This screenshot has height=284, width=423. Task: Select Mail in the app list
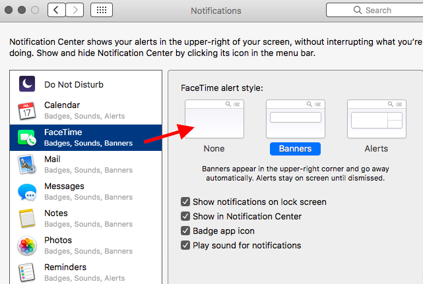click(x=86, y=164)
